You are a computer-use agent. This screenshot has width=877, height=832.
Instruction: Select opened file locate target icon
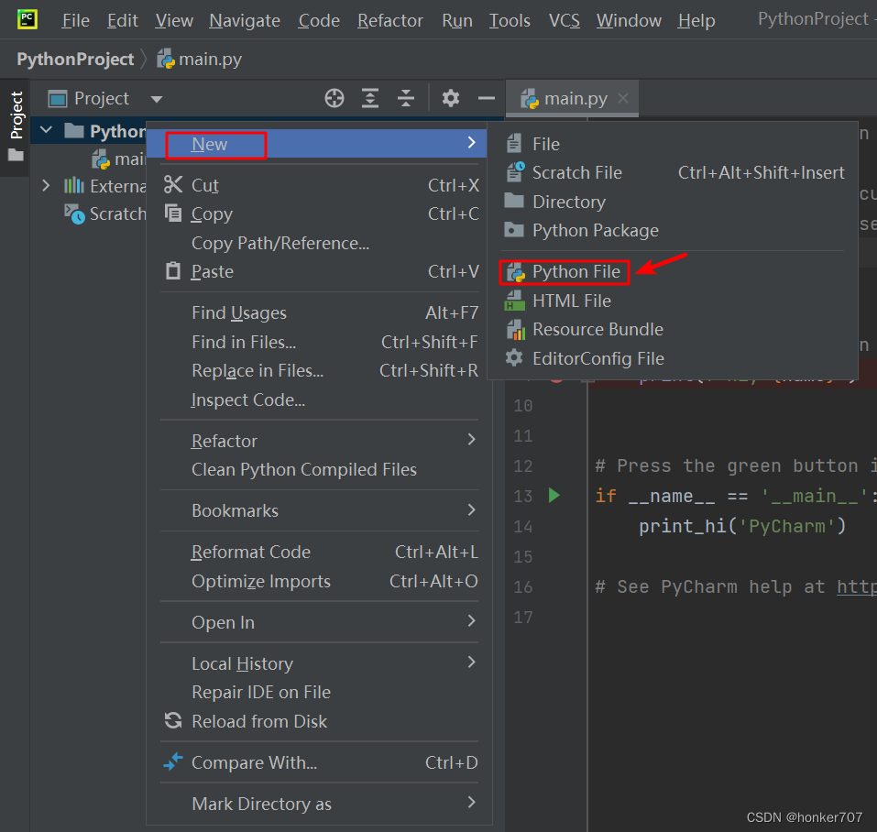pyautogui.click(x=334, y=98)
